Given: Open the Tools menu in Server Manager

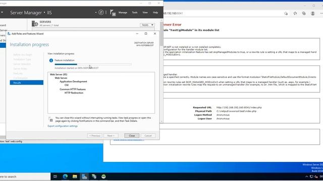Looking at the screenshot, I should pos(135,13).
